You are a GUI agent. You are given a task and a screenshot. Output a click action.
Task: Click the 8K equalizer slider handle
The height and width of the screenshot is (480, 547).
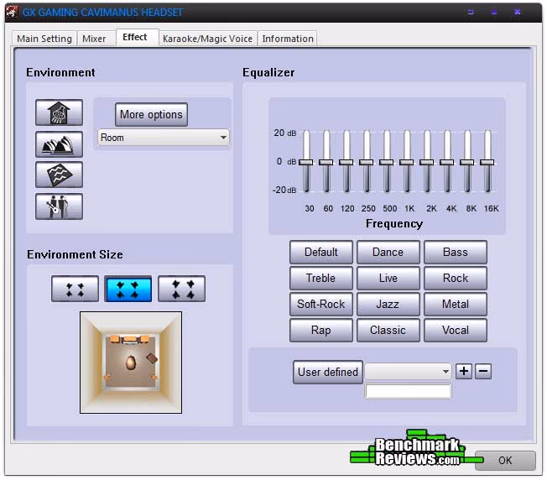pos(467,163)
